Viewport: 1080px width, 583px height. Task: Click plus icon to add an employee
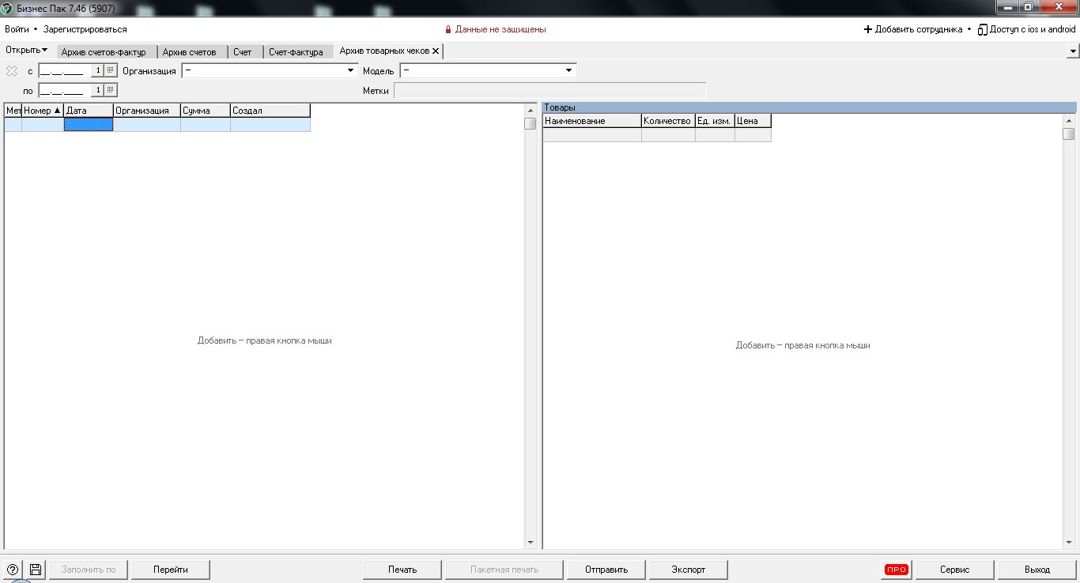tap(867, 29)
